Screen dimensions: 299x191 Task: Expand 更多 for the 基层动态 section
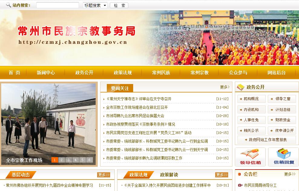(x=103, y=175)
